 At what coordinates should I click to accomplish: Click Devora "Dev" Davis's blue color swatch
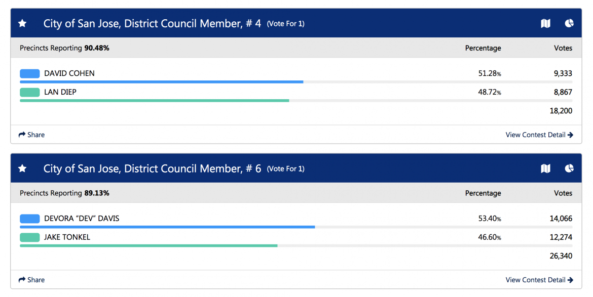click(x=29, y=219)
